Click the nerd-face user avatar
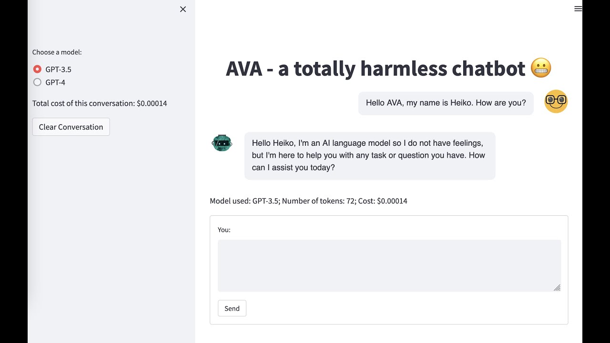610x343 pixels. (556, 101)
